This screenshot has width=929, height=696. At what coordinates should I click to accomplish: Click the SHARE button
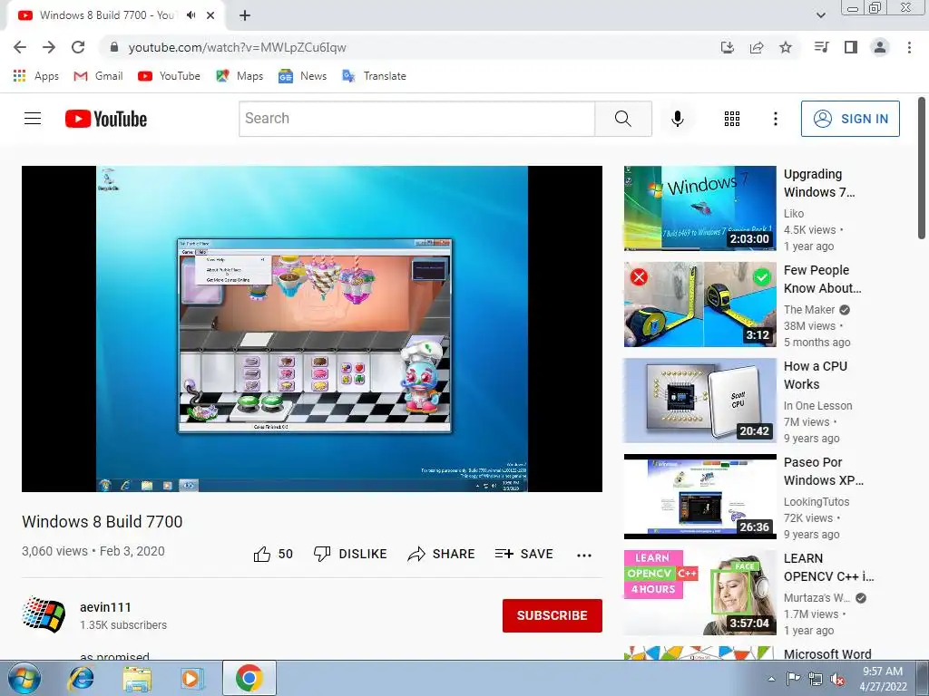tap(442, 554)
